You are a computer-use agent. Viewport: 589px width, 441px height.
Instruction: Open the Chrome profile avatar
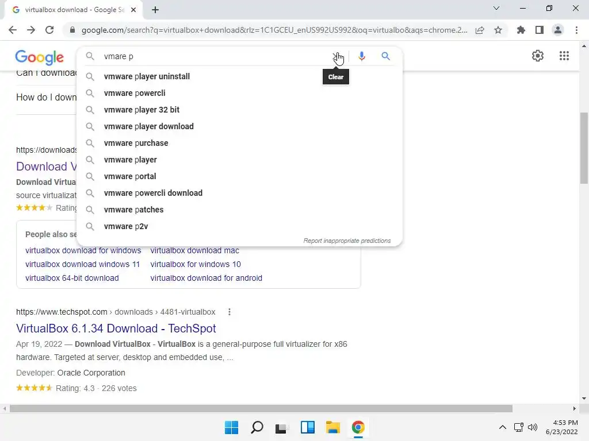[558, 30]
